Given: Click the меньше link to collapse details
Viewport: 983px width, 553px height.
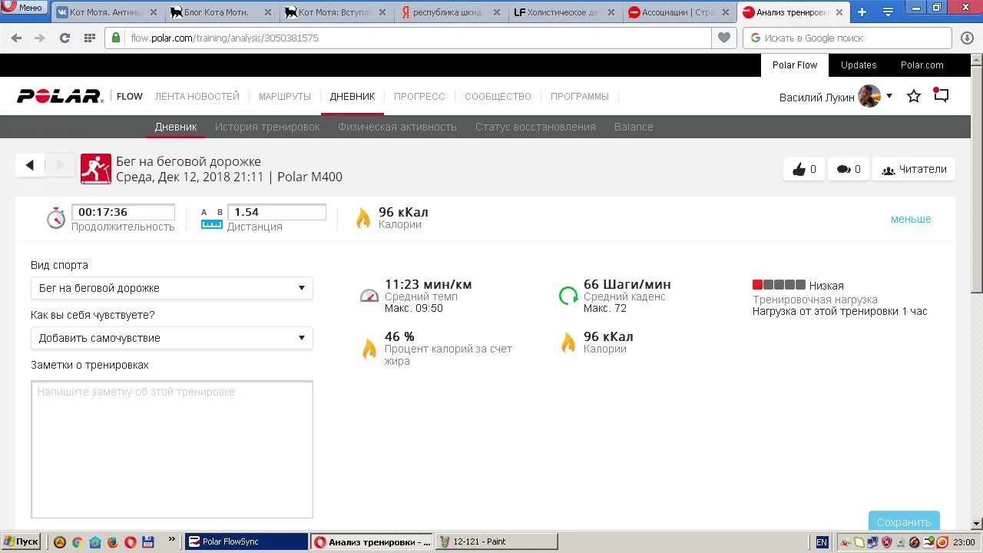Looking at the screenshot, I should point(910,219).
